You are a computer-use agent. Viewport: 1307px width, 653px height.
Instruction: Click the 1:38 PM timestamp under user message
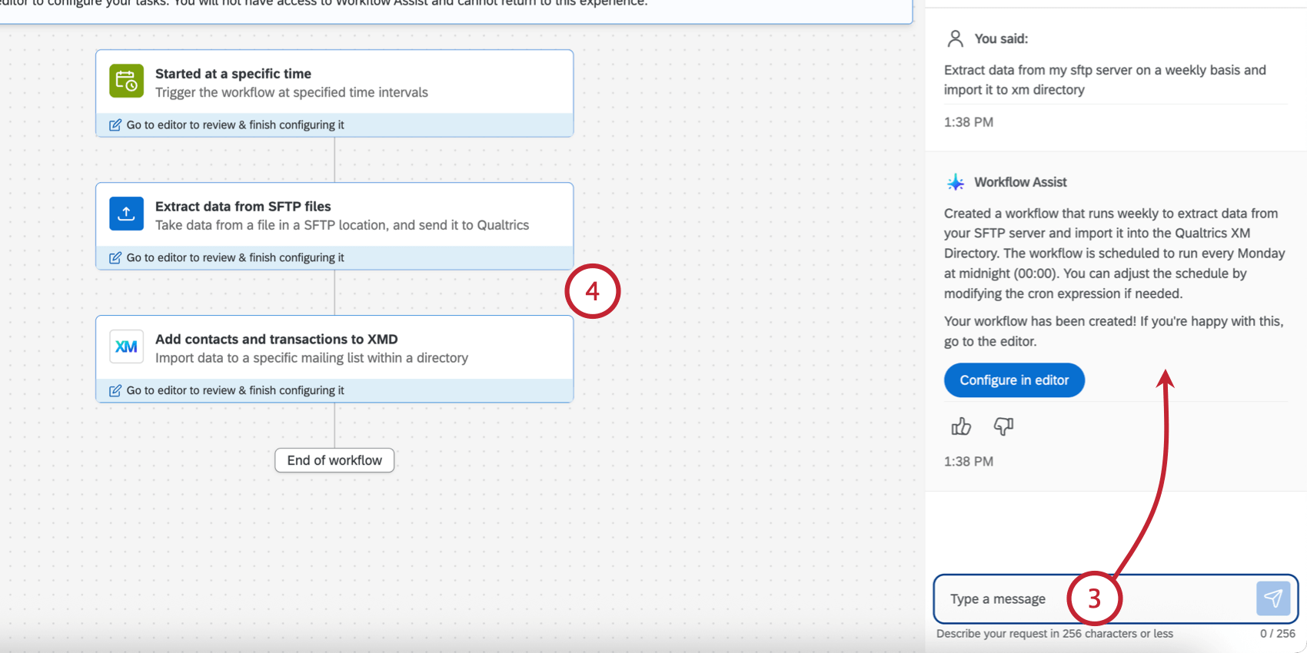(x=969, y=122)
